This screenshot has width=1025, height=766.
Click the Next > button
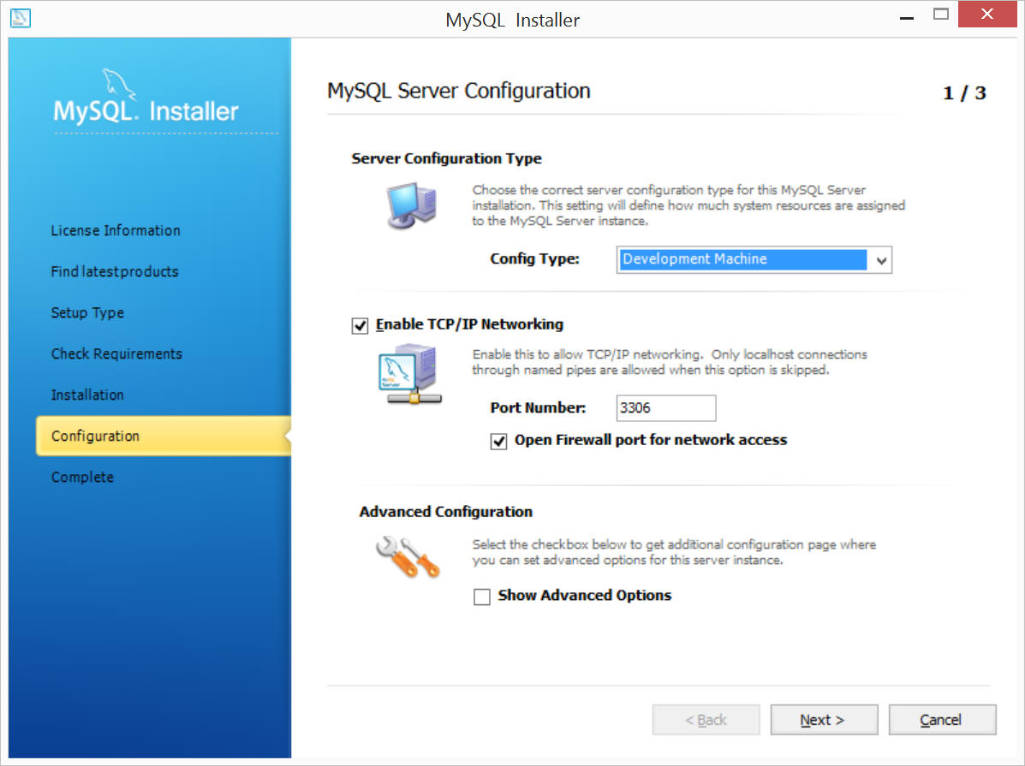(x=824, y=720)
